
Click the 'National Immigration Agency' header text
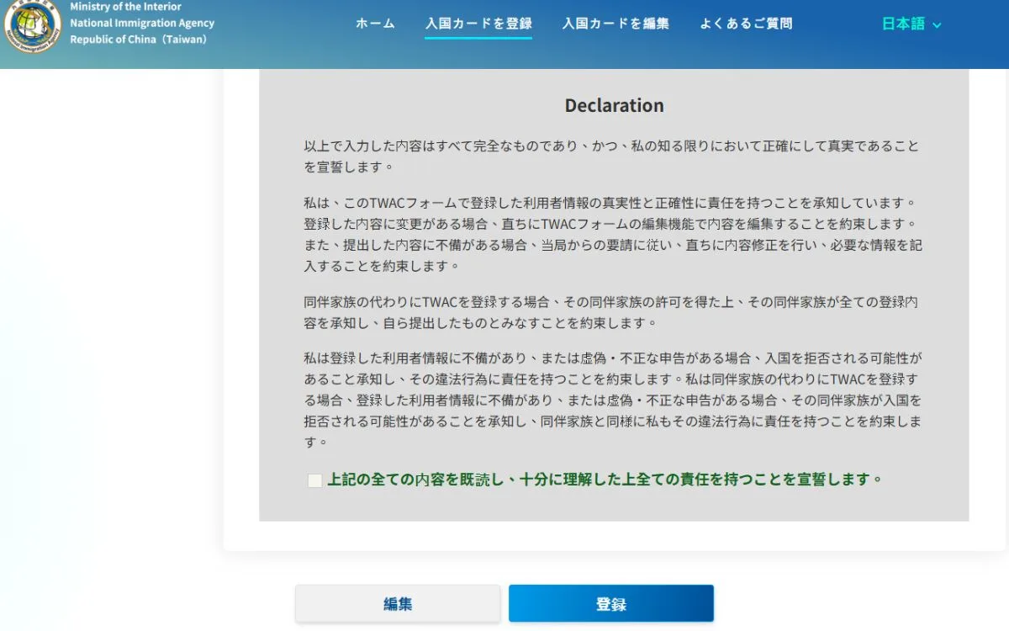coord(141,24)
